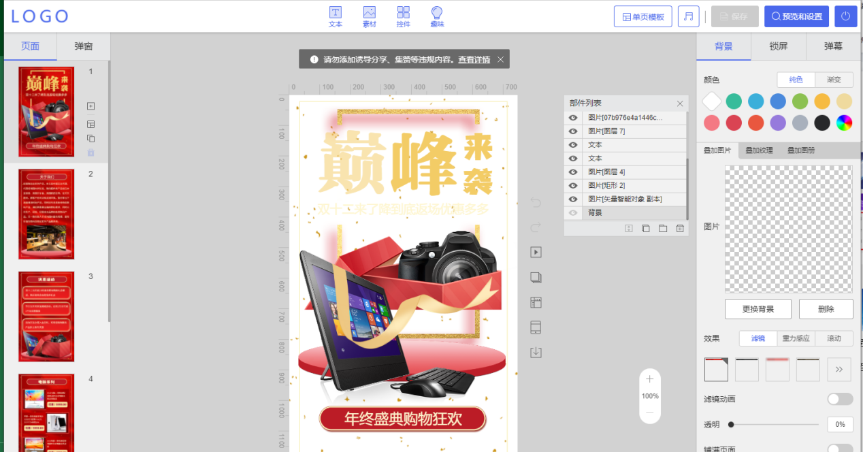Expand more filter effects with double-arrow
Viewport: 863px width, 452px height.
click(x=838, y=369)
